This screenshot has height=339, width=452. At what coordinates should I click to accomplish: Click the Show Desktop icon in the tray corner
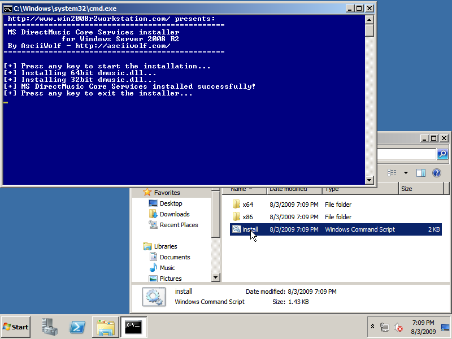pos(445,327)
